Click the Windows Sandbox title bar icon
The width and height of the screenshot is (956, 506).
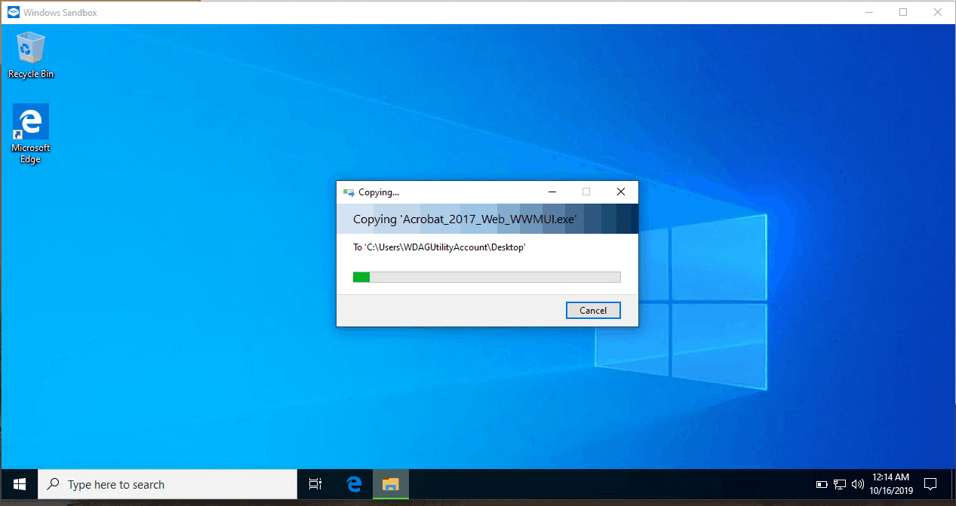[x=13, y=12]
